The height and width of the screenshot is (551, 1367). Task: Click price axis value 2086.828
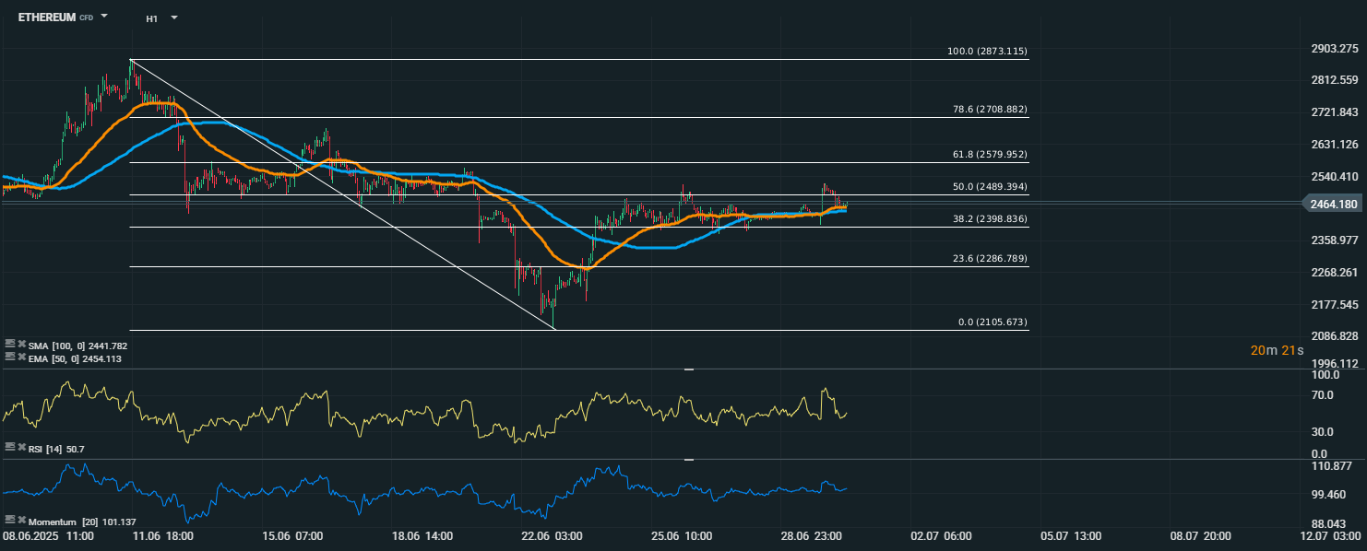coord(1335,336)
